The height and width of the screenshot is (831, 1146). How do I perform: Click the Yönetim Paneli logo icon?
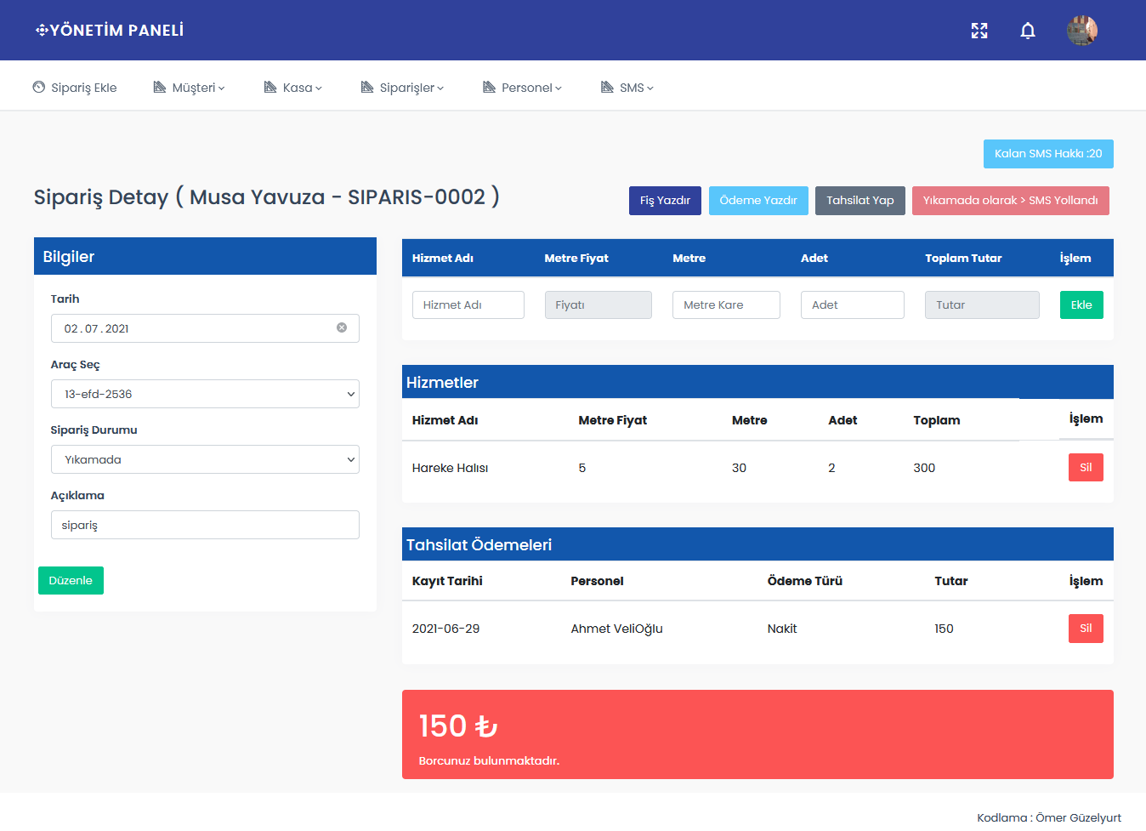point(41,31)
